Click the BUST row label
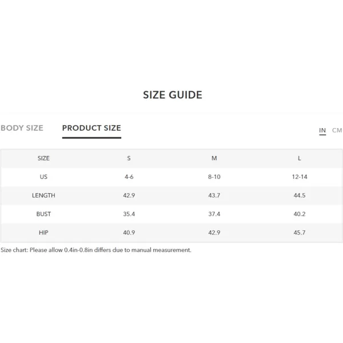343x343 pixels. (x=43, y=214)
